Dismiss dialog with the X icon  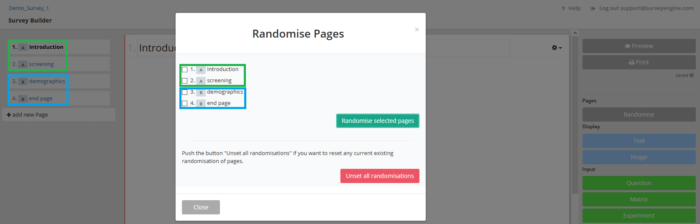click(x=417, y=29)
